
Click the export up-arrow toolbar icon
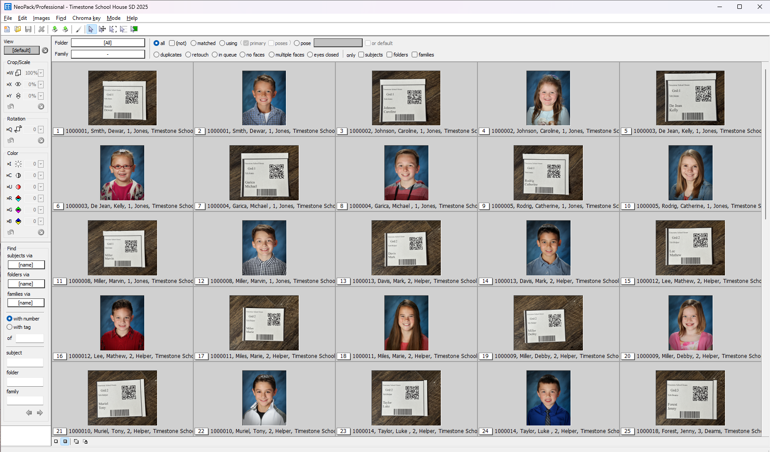coord(65,29)
